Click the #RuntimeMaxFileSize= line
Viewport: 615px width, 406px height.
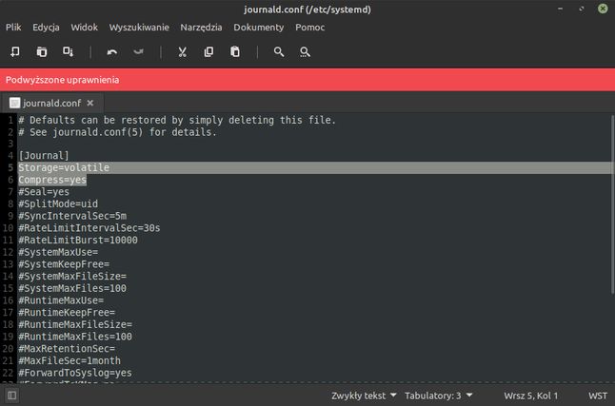point(75,324)
